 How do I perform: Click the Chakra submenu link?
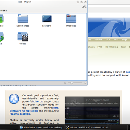tap(91, 47)
